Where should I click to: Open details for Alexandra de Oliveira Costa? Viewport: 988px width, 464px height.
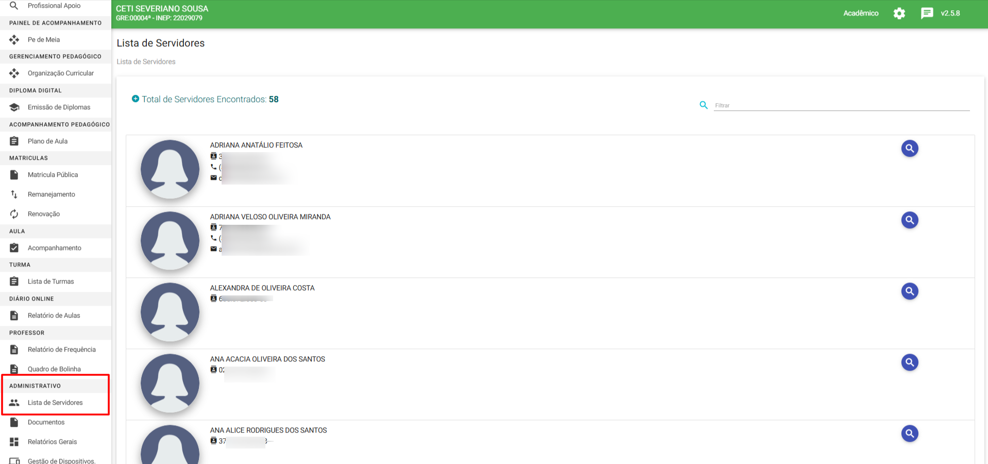[x=909, y=291]
